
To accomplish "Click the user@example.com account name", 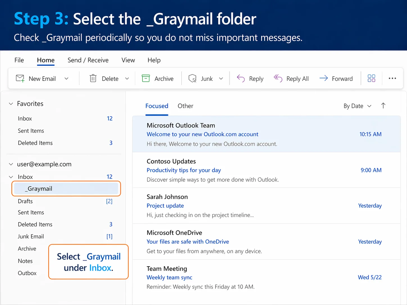I will click(44, 164).
